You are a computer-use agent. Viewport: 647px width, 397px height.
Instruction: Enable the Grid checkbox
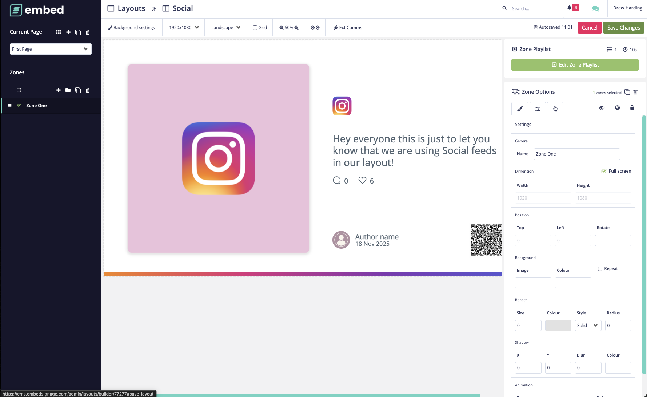[x=255, y=28]
